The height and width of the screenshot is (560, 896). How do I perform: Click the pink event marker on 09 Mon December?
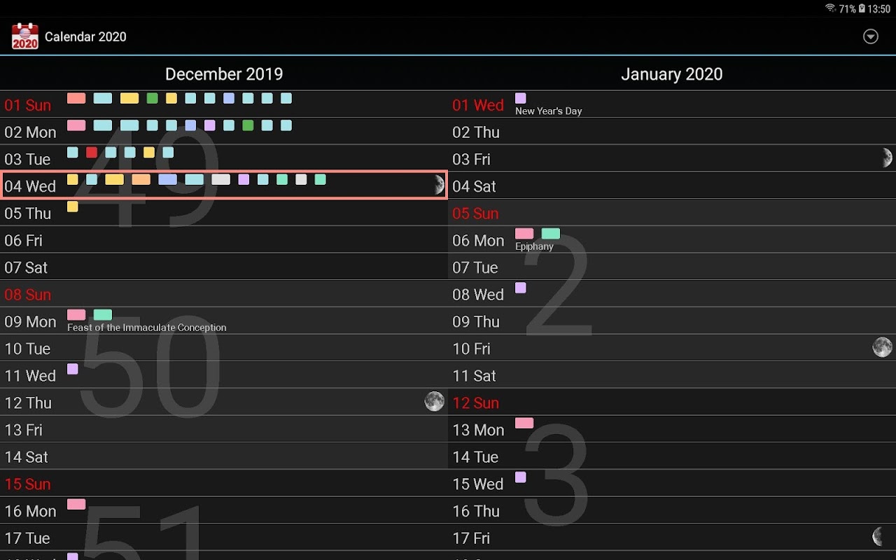click(x=76, y=315)
